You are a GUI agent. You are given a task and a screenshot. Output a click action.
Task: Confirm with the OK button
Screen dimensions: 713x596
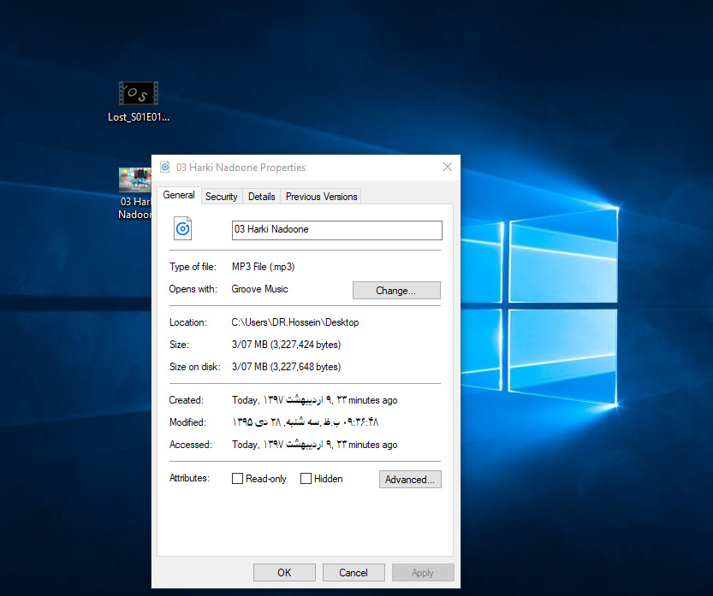pos(284,573)
